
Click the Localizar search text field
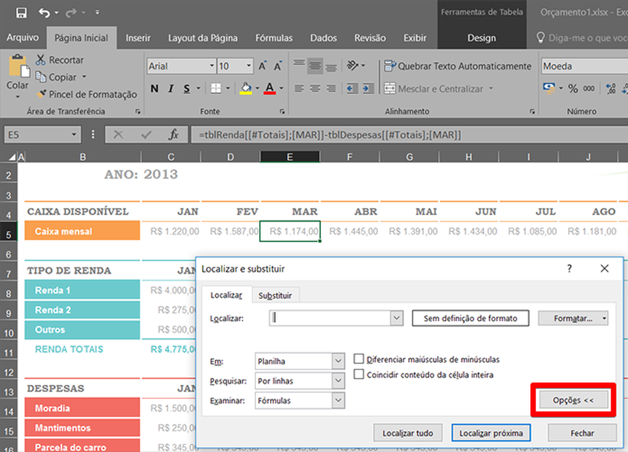[329, 317]
